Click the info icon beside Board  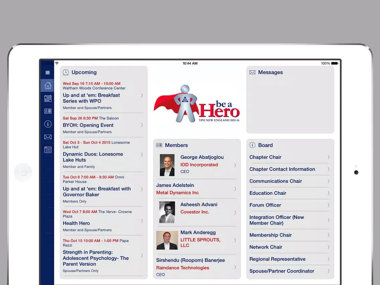pyautogui.click(x=252, y=145)
